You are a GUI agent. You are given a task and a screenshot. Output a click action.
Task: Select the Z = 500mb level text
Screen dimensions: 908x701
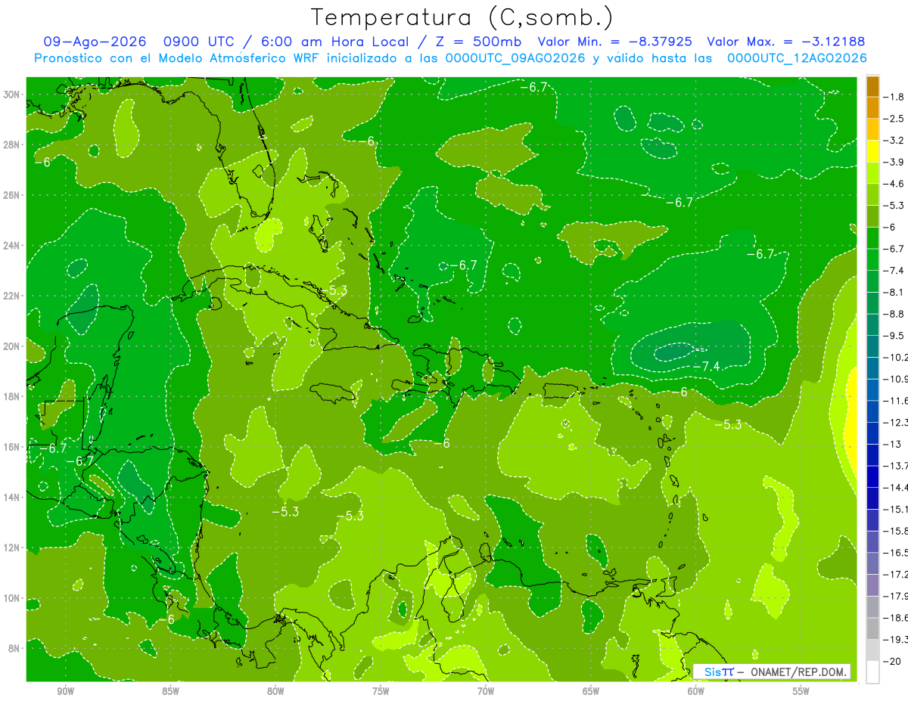coord(478,42)
